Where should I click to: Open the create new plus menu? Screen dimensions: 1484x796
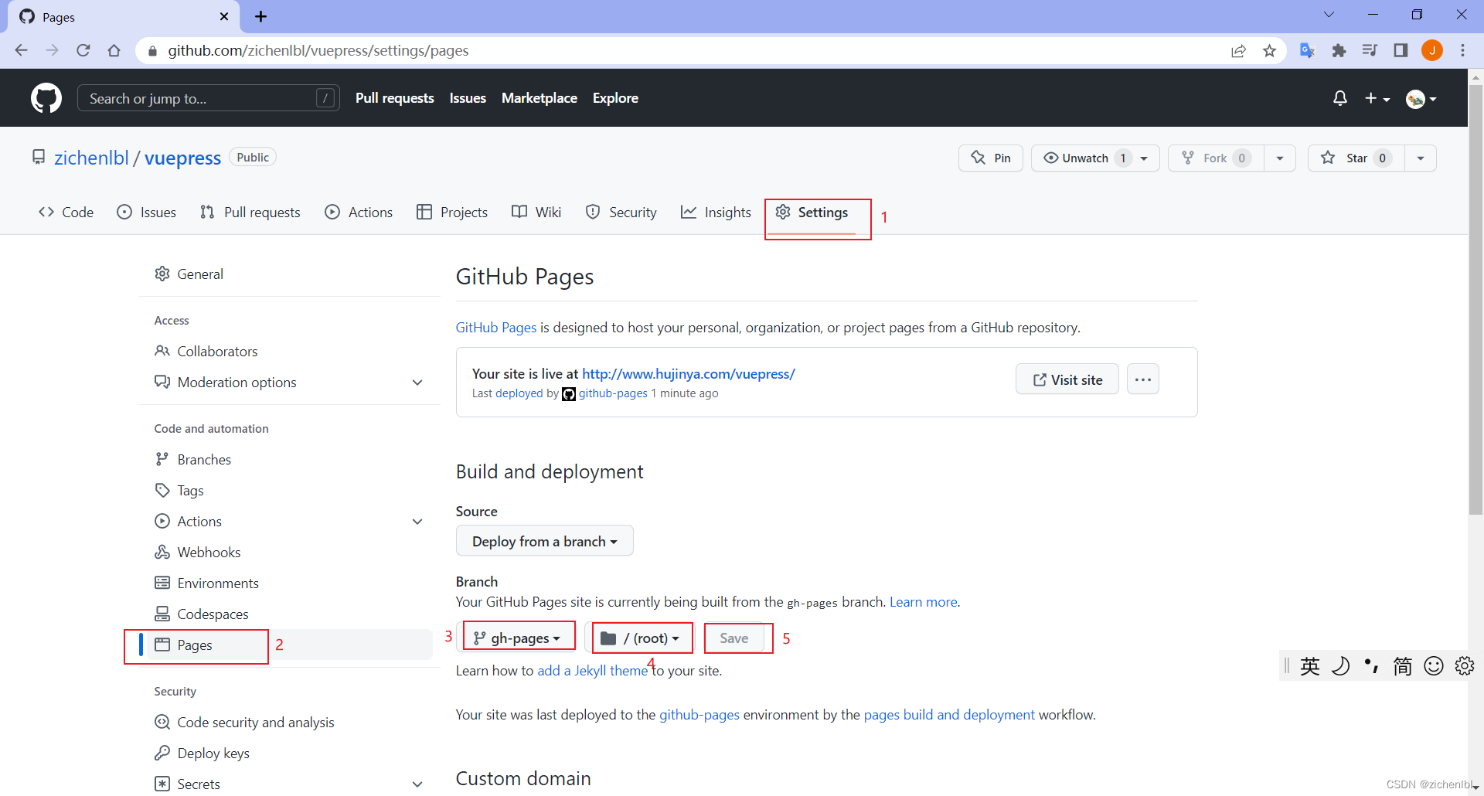[x=1377, y=98]
